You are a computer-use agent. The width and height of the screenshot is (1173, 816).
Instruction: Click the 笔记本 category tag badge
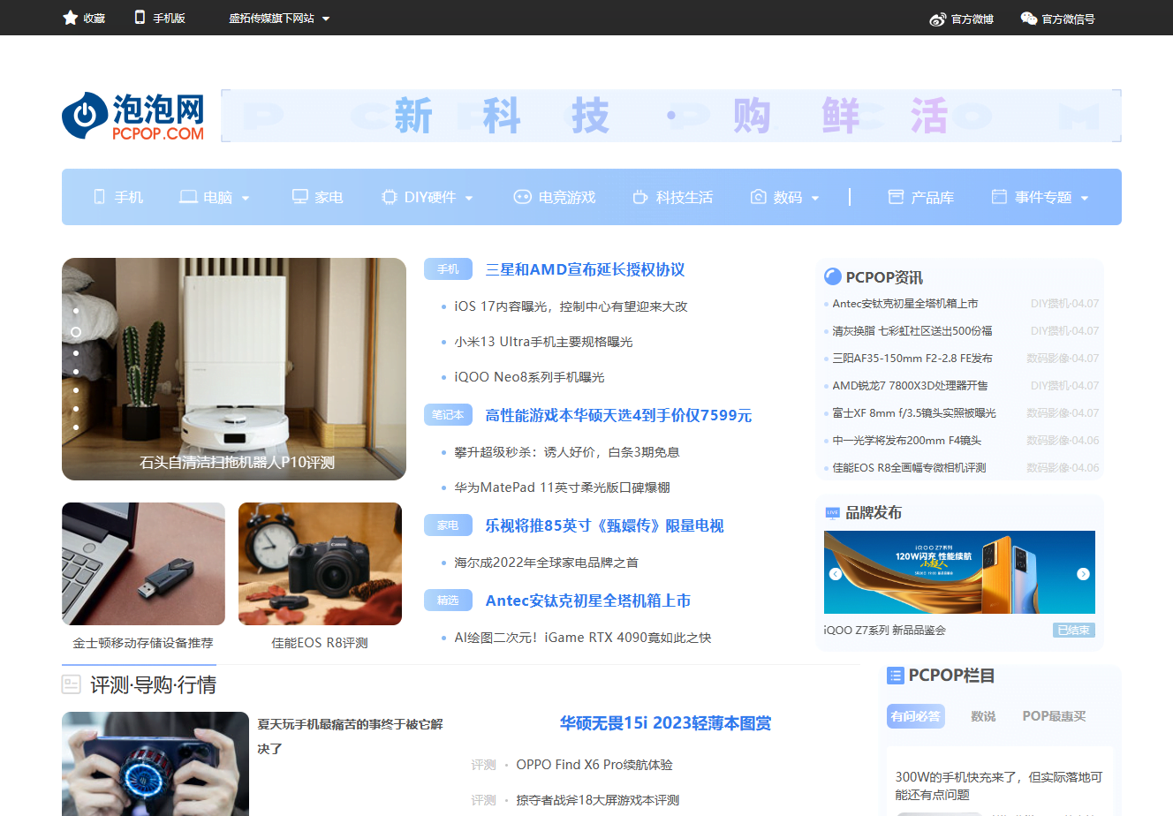[448, 414]
